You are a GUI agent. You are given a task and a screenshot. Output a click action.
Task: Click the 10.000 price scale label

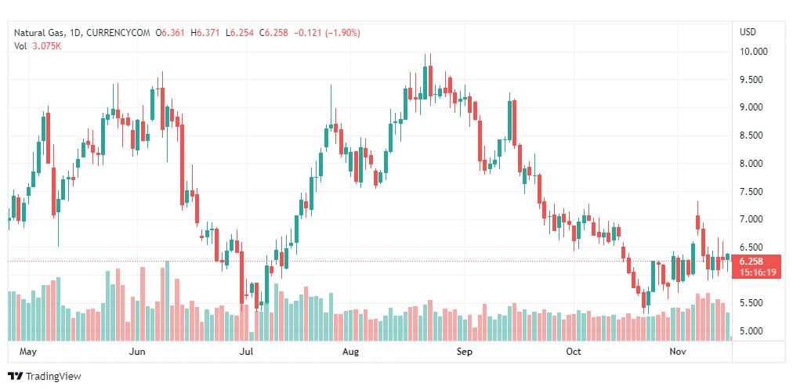click(753, 52)
